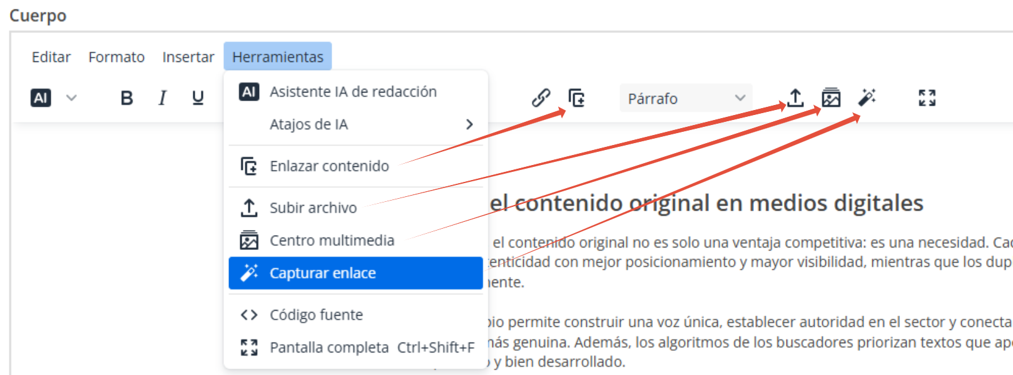Select Pantalla completa menu entry
The height and width of the screenshot is (375, 1013).
355,347
